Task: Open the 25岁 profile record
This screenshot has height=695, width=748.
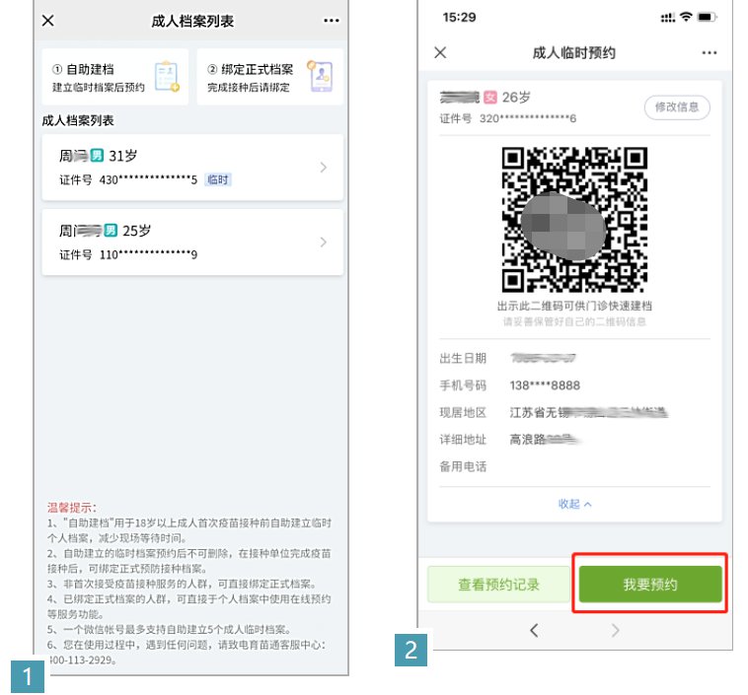Action: [192, 243]
